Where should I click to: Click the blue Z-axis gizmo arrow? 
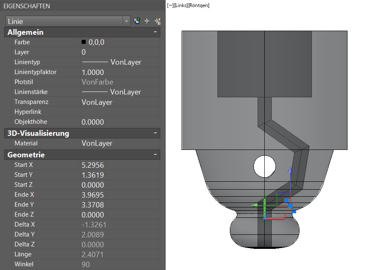(x=290, y=171)
